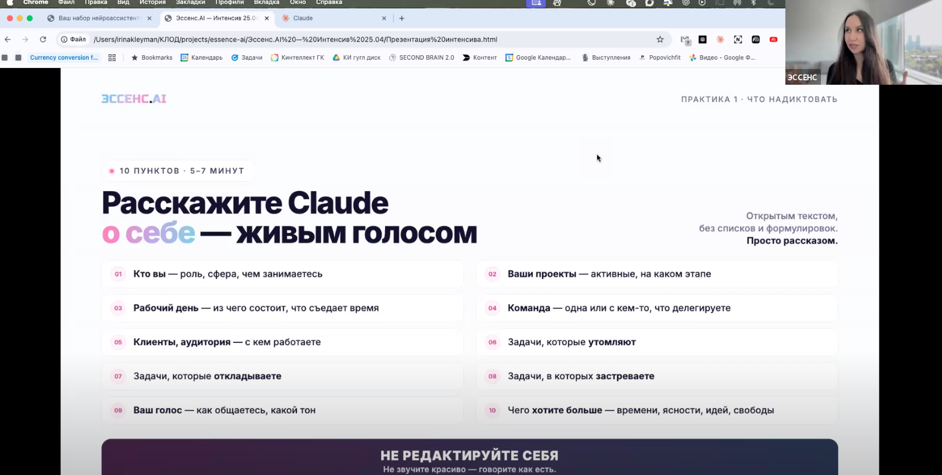Viewport: 942px width, 475px height.
Task: Close the Ваш набор нейроассистент tab
Action: click(x=149, y=18)
